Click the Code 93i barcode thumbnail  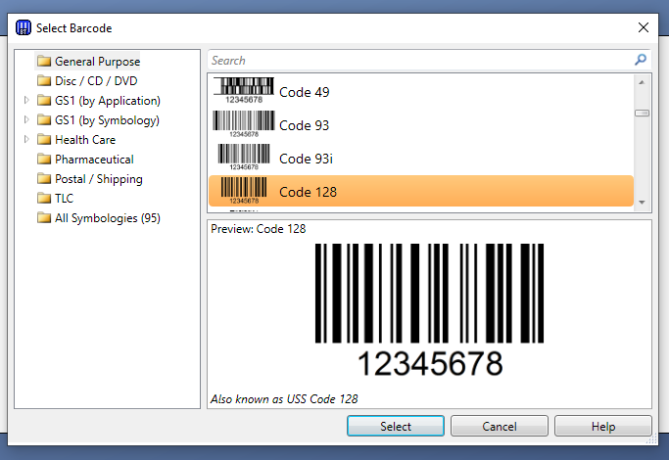point(244,158)
